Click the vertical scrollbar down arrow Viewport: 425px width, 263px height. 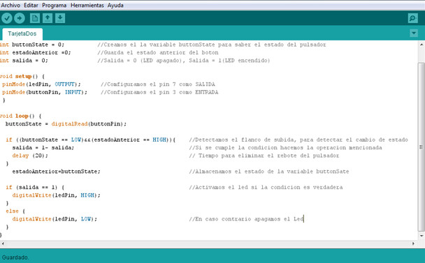(x=422, y=236)
